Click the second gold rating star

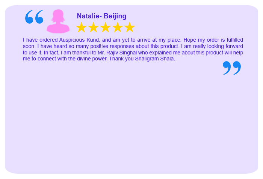tap(94, 27)
